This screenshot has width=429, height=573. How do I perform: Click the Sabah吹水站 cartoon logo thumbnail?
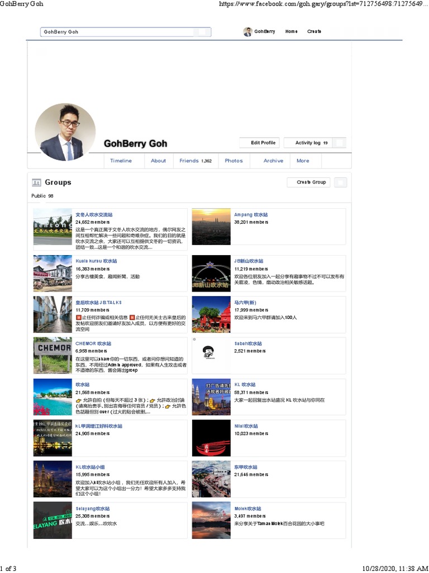click(x=211, y=355)
